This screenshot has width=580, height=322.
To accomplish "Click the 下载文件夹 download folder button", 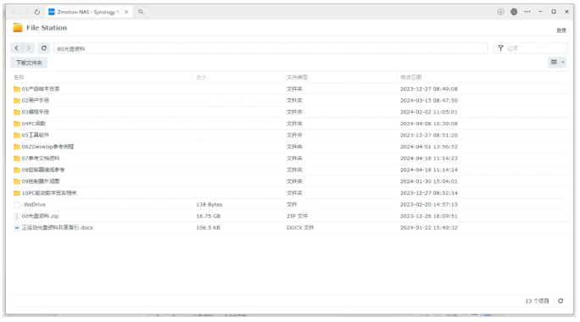I will pos(29,63).
